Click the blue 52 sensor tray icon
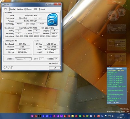130x119 pixels. point(47,116)
